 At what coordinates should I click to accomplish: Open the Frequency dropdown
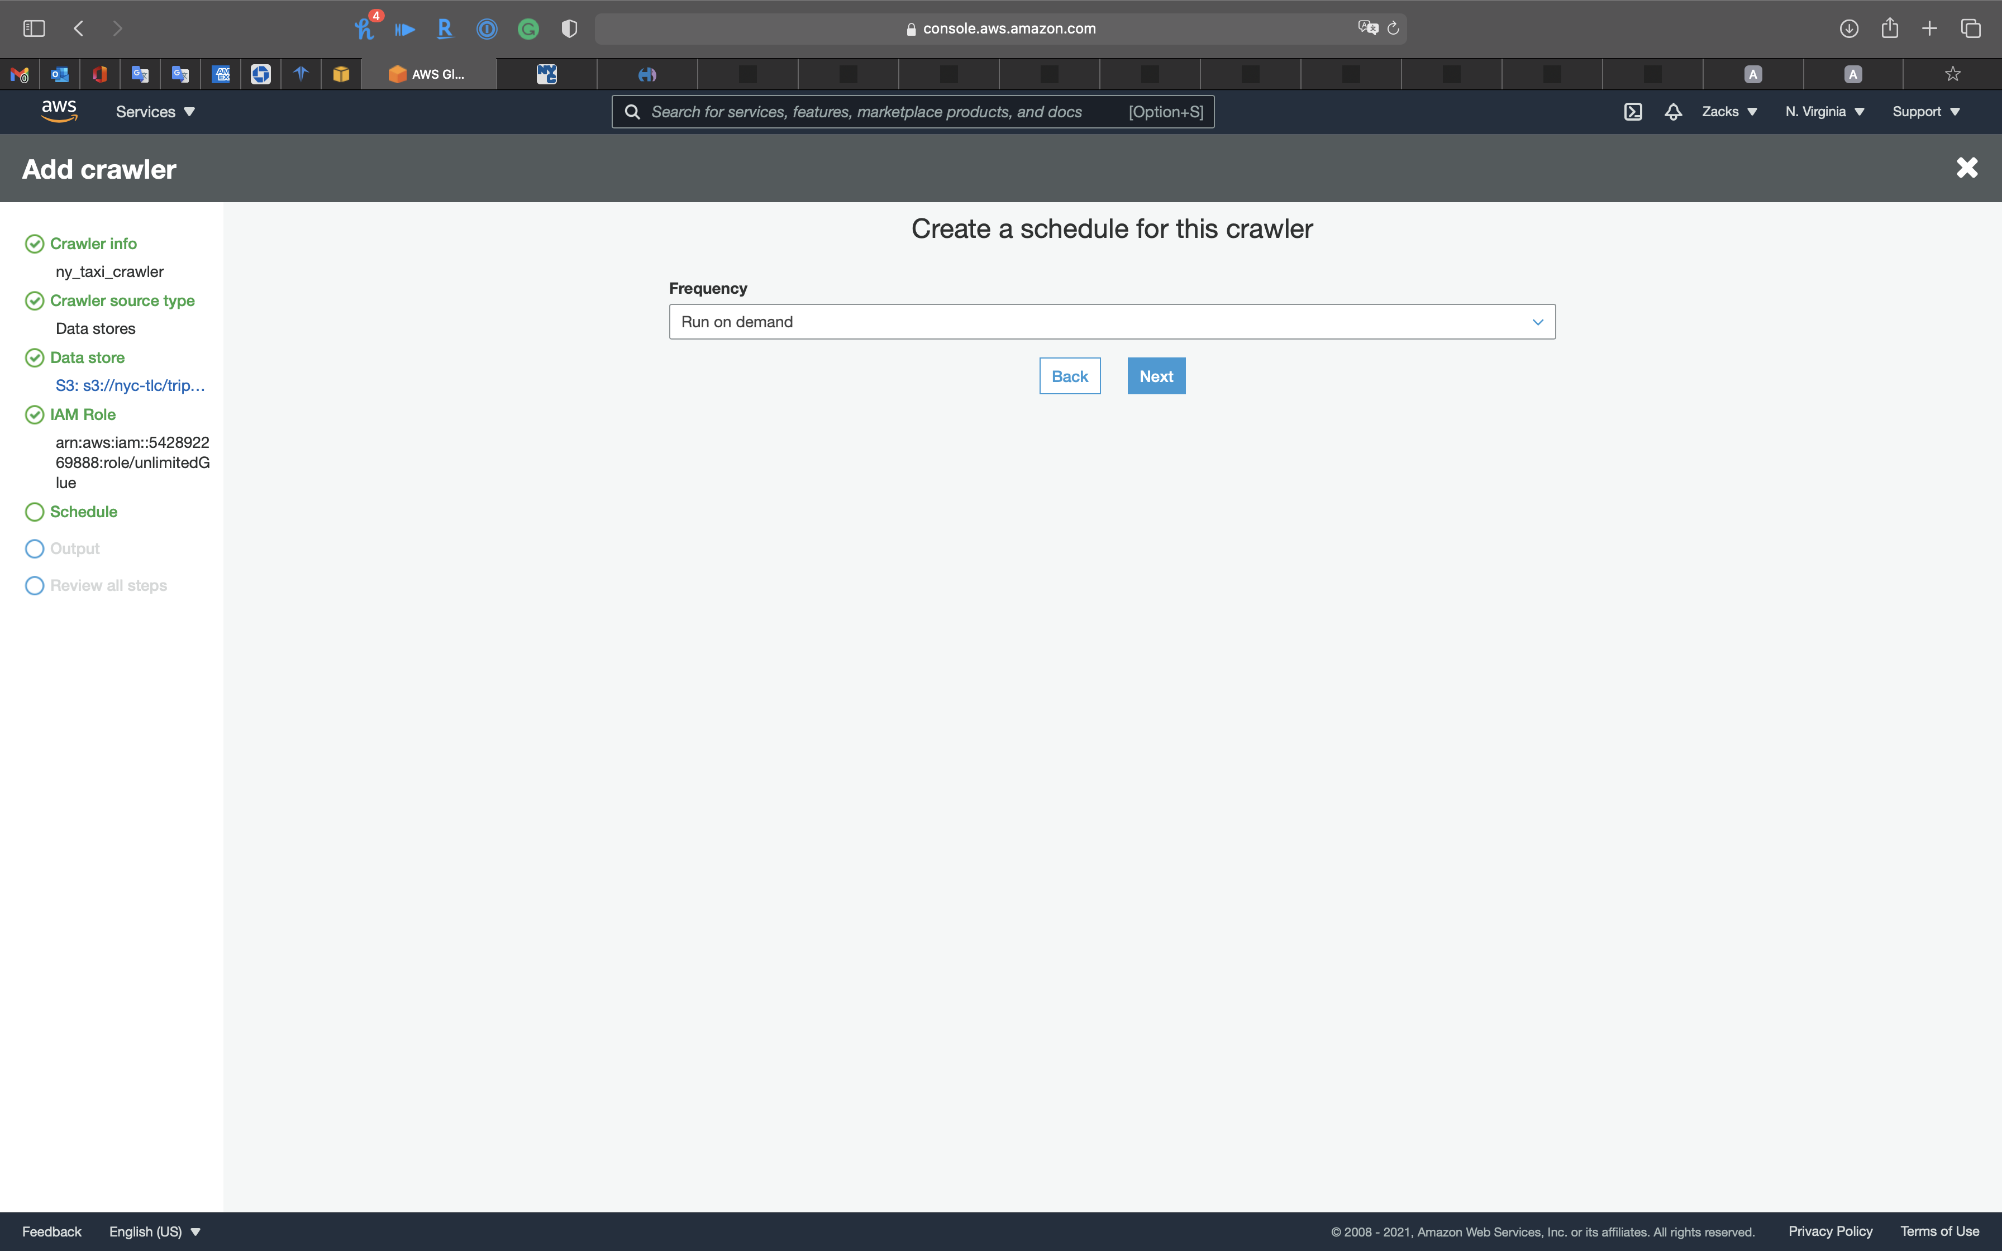1111,322
